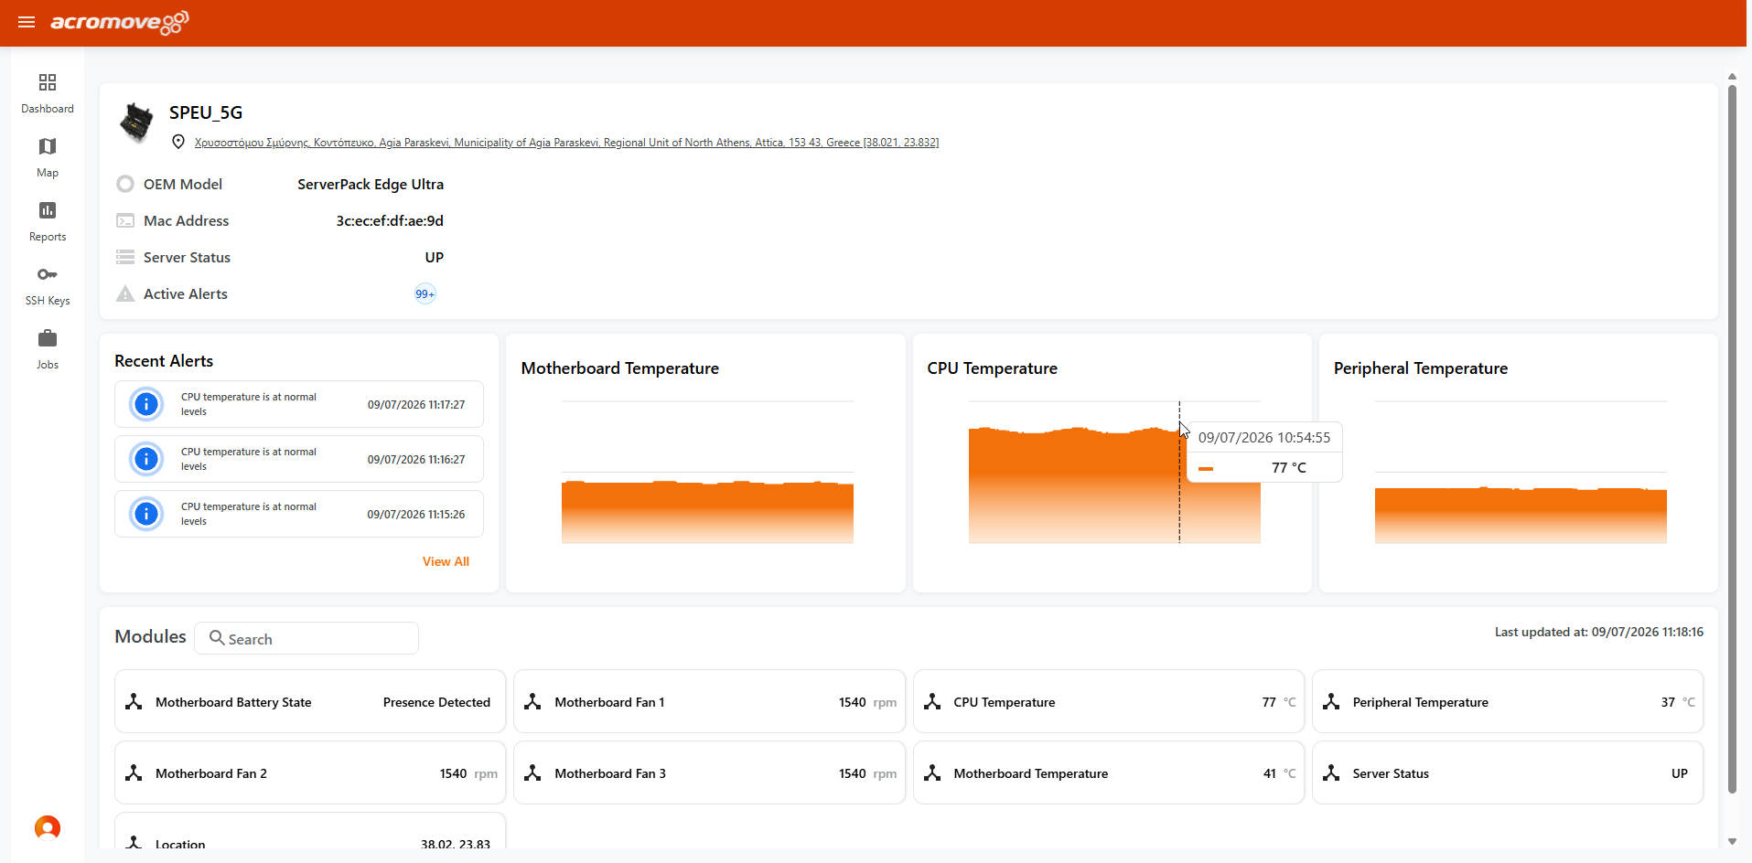Click View All alerts link
The width and height of the screenshot is (1752, 863).
(x=446, y=561)
